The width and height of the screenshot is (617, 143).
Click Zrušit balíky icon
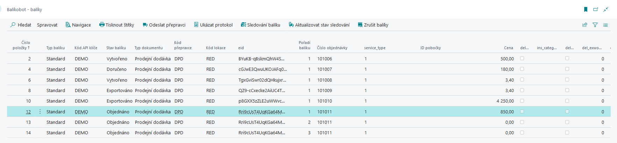pos(360,25)
